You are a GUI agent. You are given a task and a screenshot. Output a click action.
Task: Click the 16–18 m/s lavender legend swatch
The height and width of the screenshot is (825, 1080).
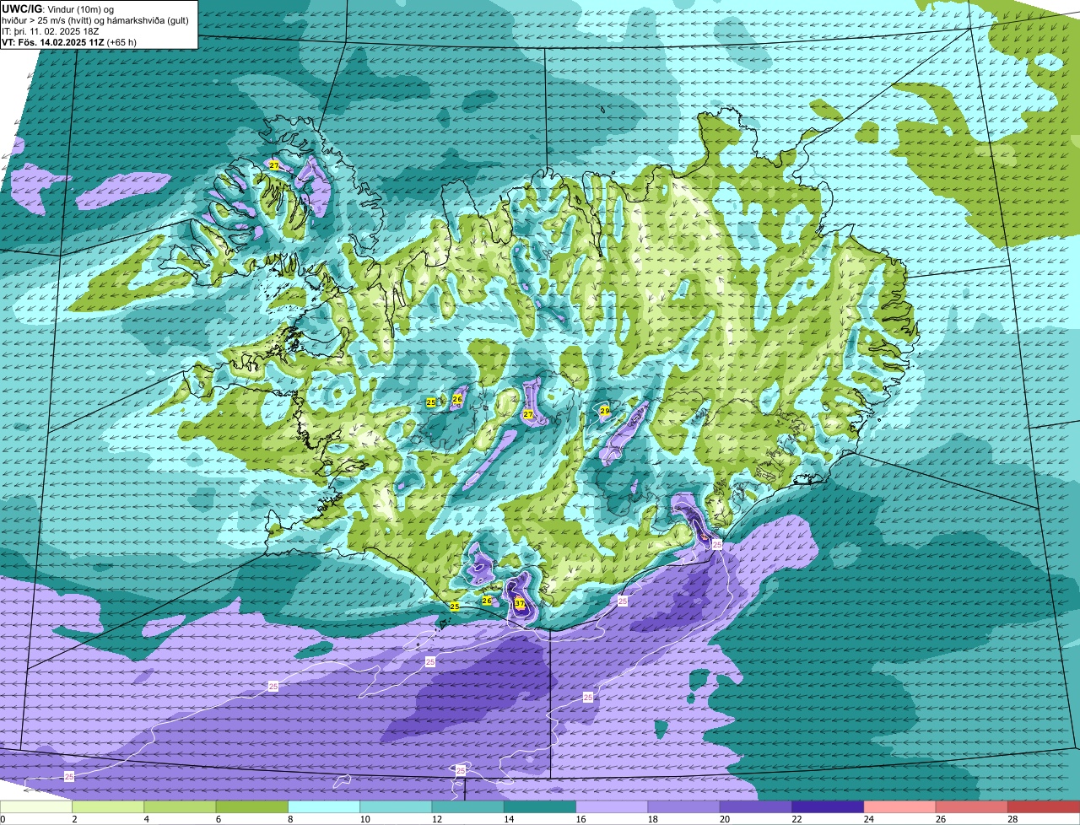pyautogui.click(x=612, y=807)
